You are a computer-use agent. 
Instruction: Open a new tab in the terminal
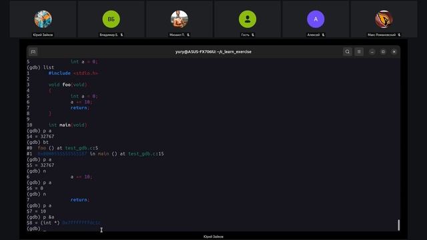[33, 52]
